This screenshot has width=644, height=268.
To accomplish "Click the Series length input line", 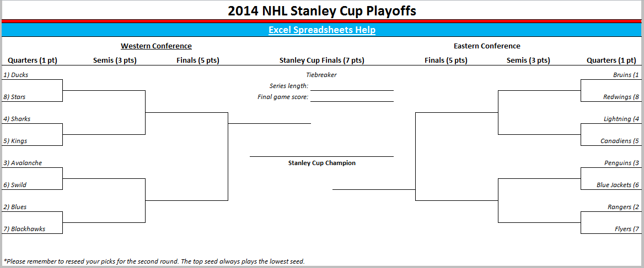I will 352,86.
